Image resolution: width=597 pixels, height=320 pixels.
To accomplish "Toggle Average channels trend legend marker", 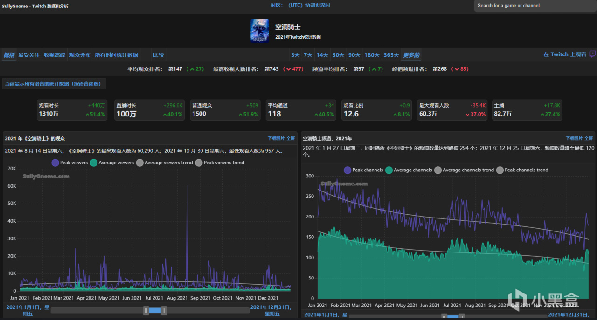I will tap(438, 170).
